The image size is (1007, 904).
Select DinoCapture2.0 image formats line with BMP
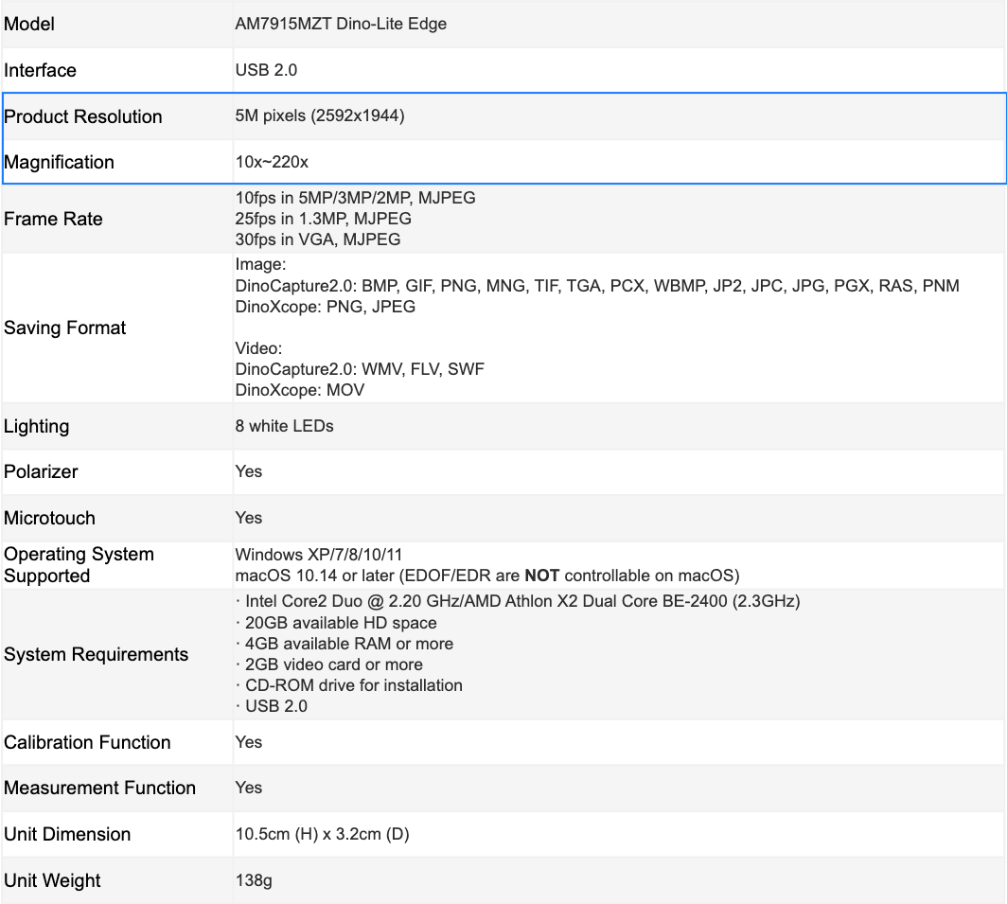(597, 286)
